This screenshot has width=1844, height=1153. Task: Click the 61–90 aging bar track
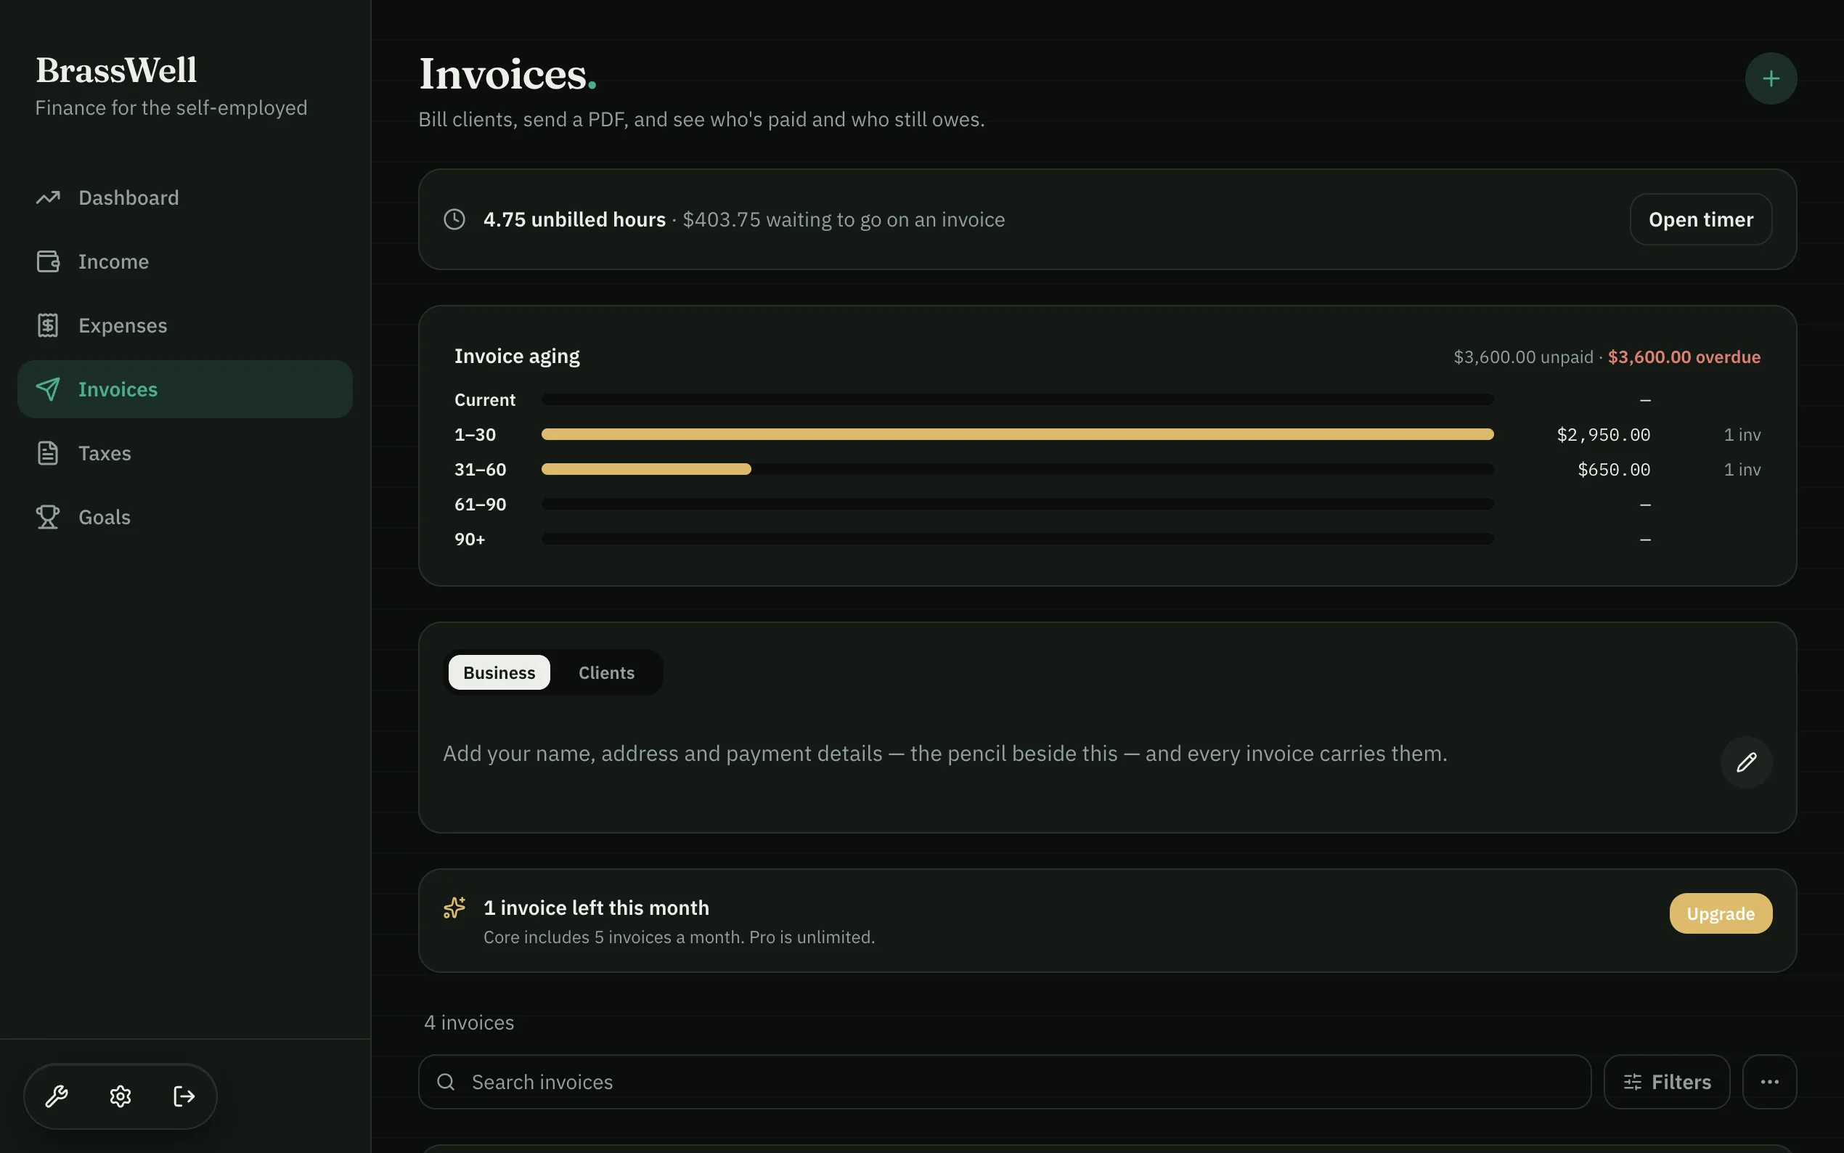(1017, 505)
